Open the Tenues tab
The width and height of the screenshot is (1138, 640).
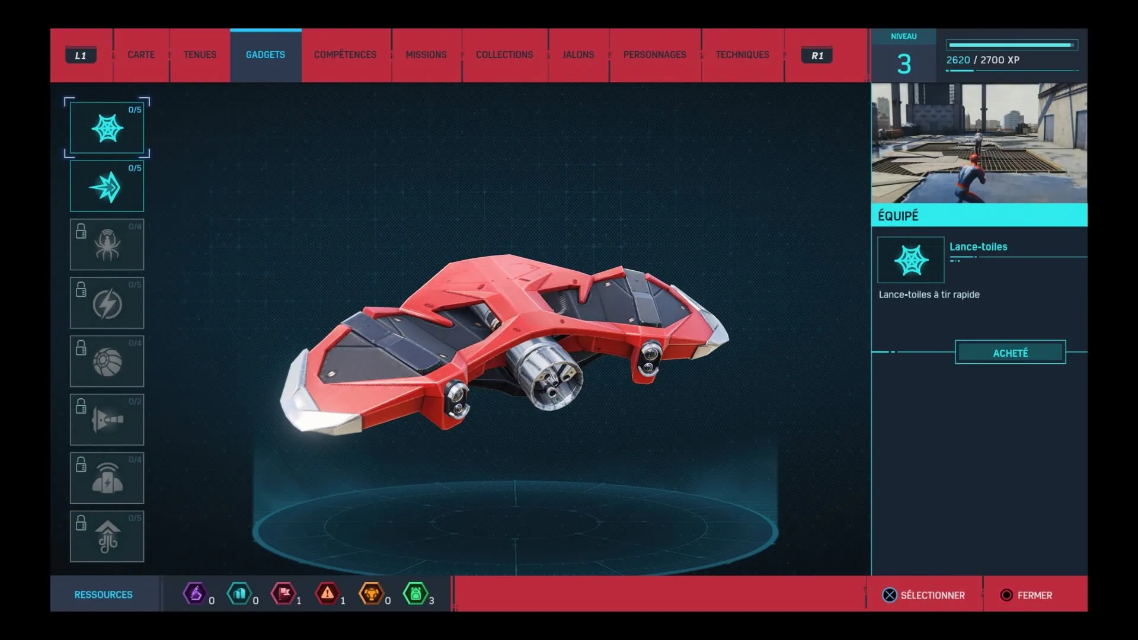point(200,55)
